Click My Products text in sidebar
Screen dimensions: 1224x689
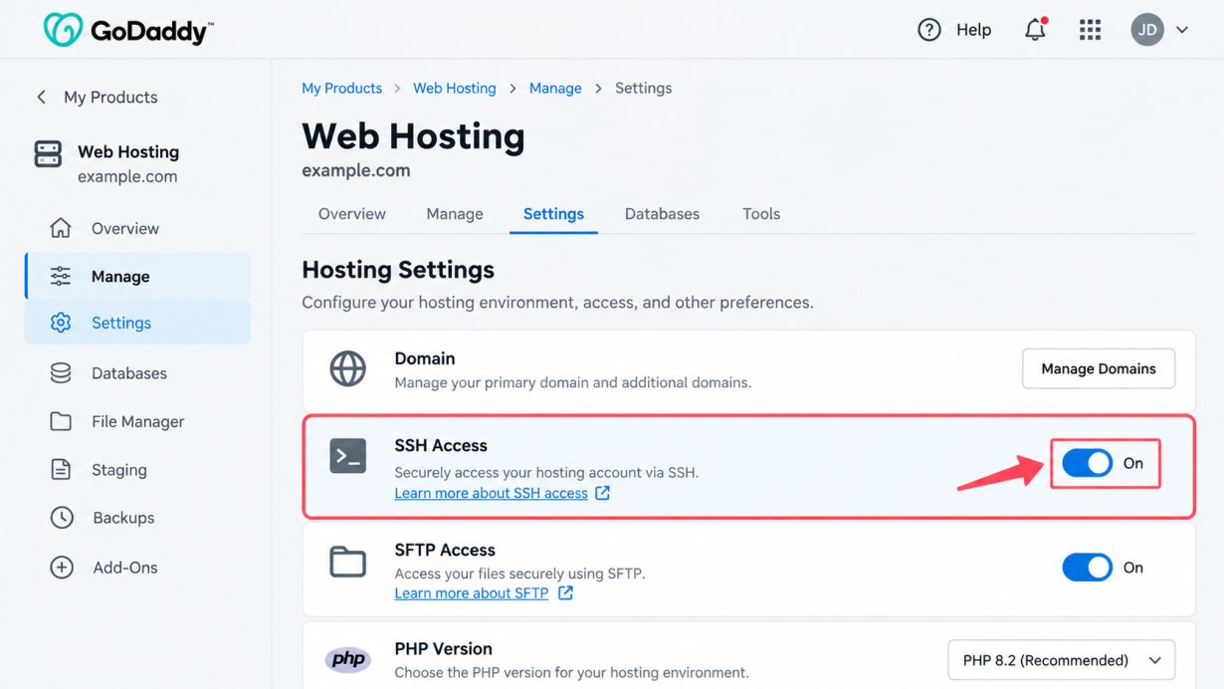[110, 97]
